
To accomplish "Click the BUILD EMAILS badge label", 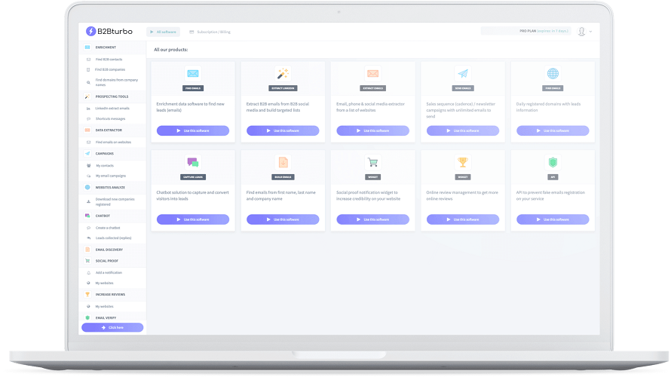I will click(x=283, y=177).
